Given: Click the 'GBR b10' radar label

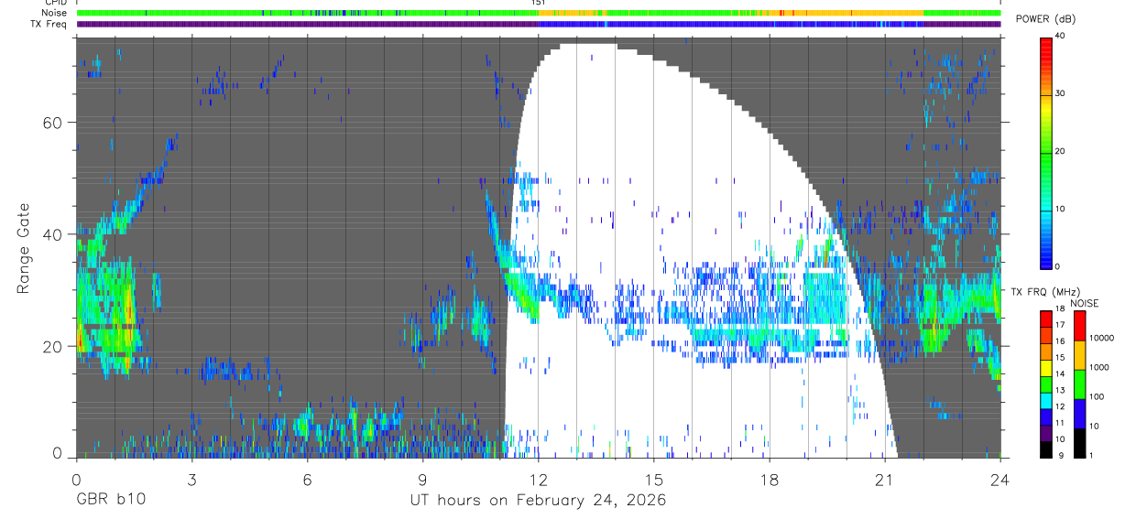Looking at the screenshot, I should (x=110, y=500).
